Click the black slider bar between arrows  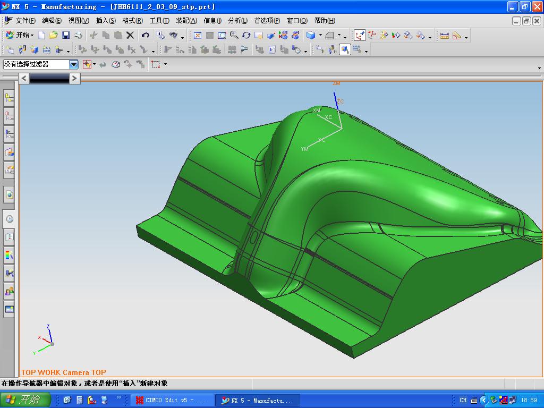[x=49, y=79]
